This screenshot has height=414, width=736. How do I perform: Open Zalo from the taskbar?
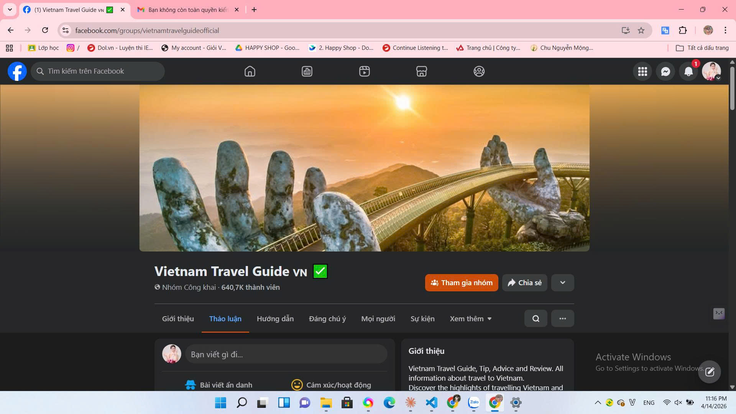(x=474, y=403)
